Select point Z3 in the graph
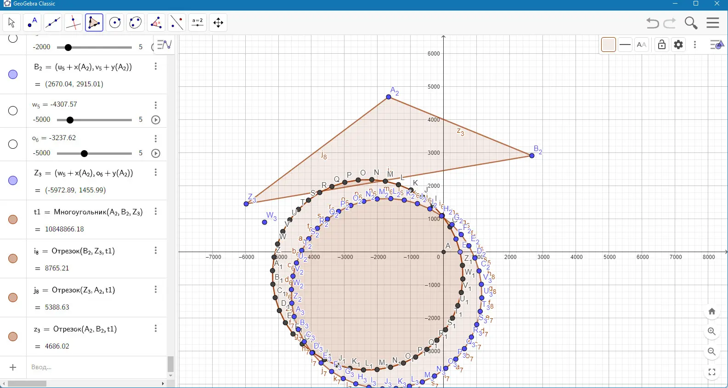Image resolution: width=728 pixels, height=388 pixels. click(x=246, y=203)
